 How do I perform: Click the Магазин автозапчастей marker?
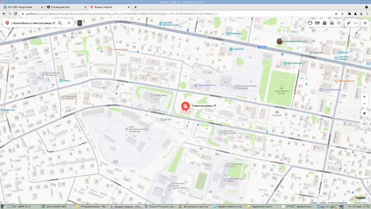pos(161,24)
